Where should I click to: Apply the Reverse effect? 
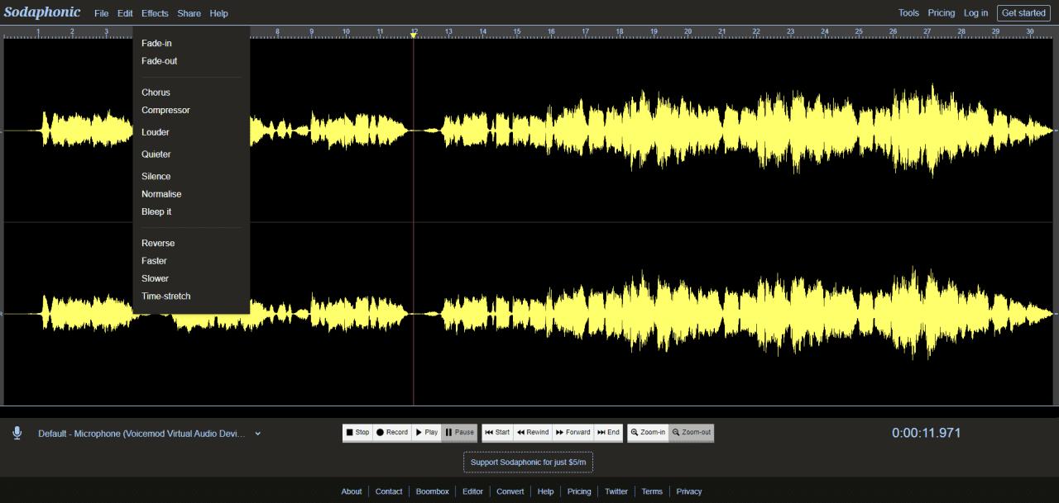pyautogui.click(x=158, y=243)
